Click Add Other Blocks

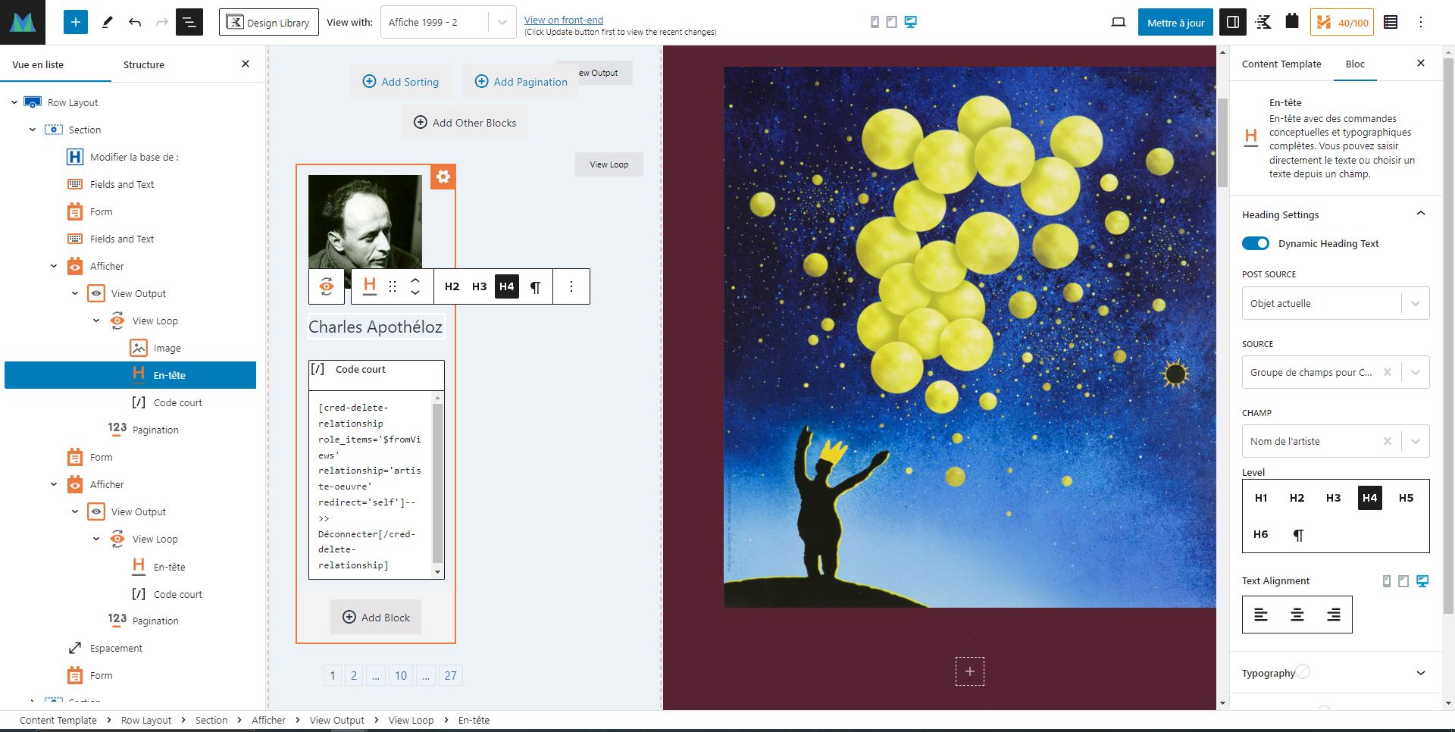click(465, 123)
